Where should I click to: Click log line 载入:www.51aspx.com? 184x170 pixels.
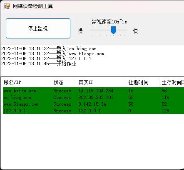(x=52, y=53)
